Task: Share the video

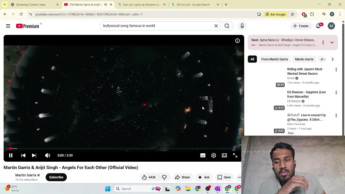Action: click(x=182, y=177)
